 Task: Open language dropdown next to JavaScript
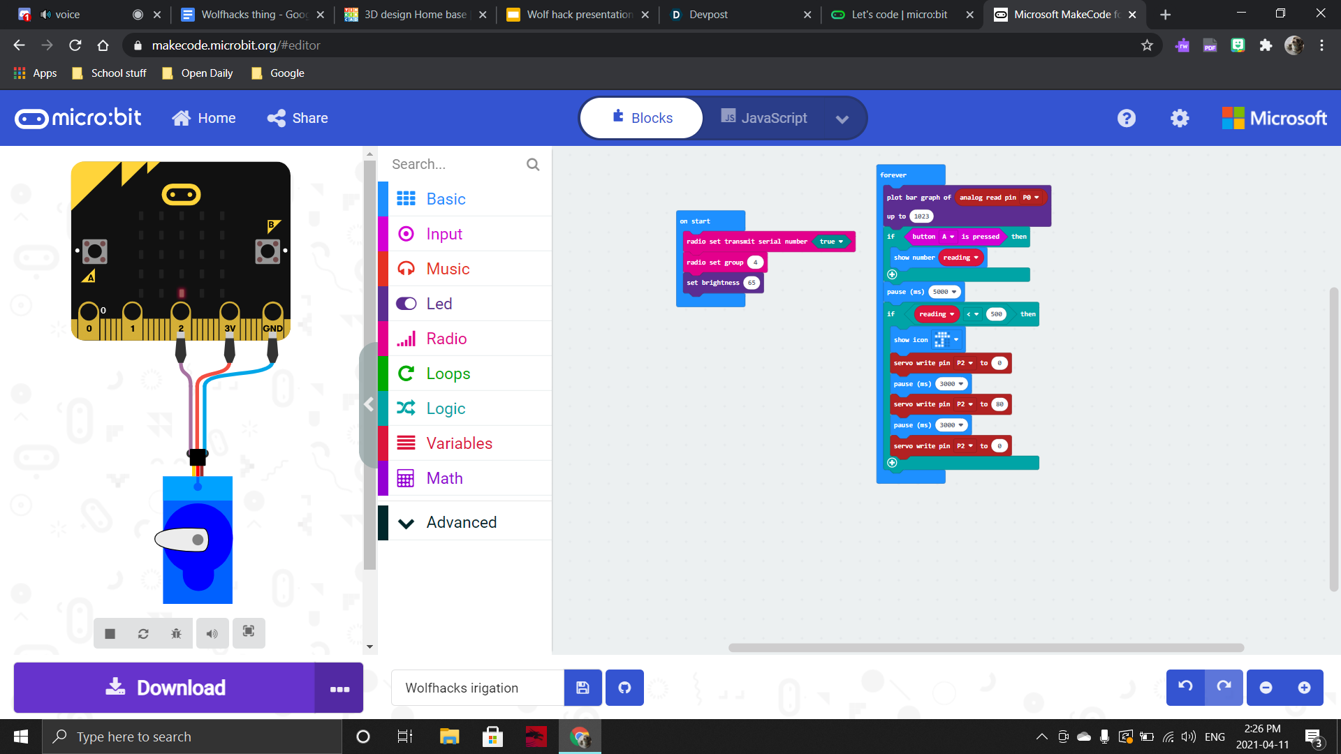(x=842, y=119)
